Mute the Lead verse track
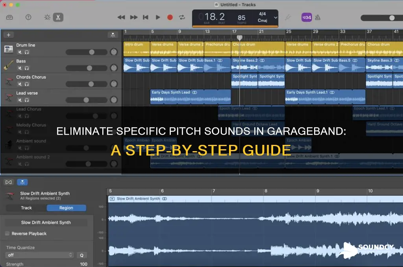Screen dimensions: 403x267 pos(20,100)
